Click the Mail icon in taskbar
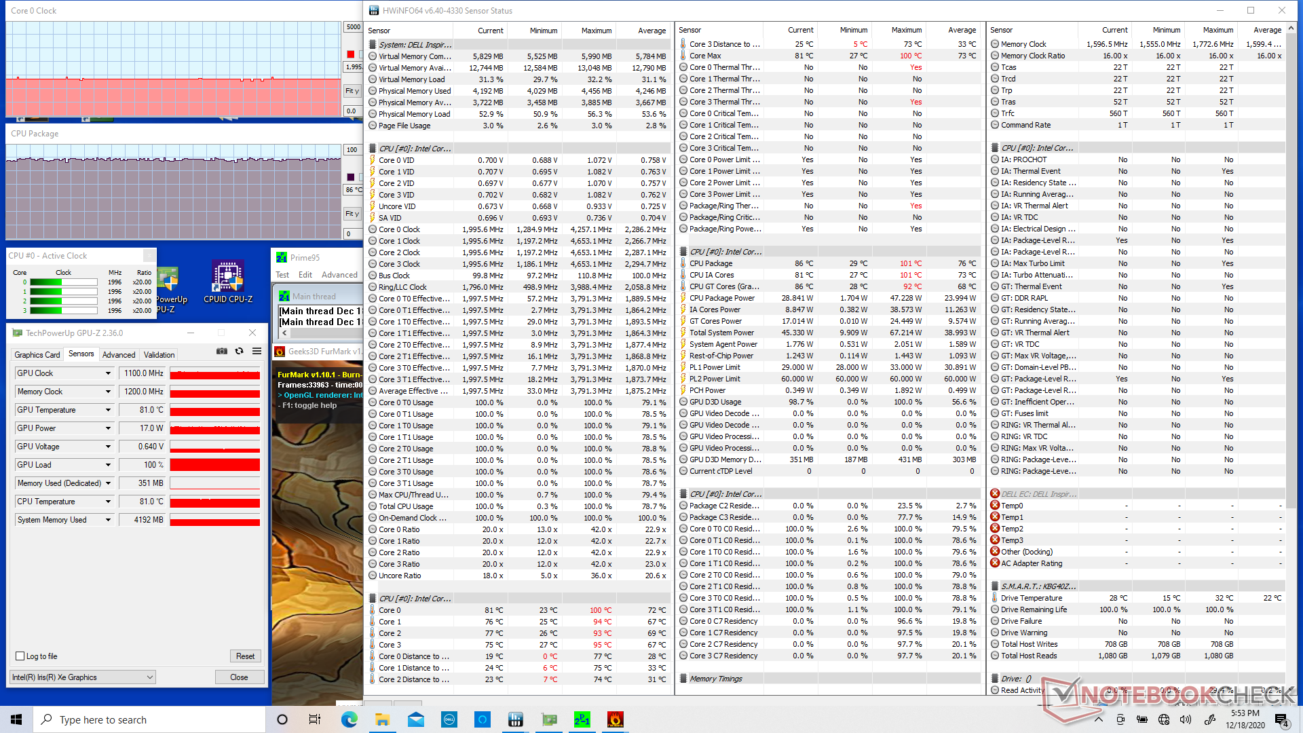Image resolution: width=1303 pixels, height=733 pixels. (416, 719)
